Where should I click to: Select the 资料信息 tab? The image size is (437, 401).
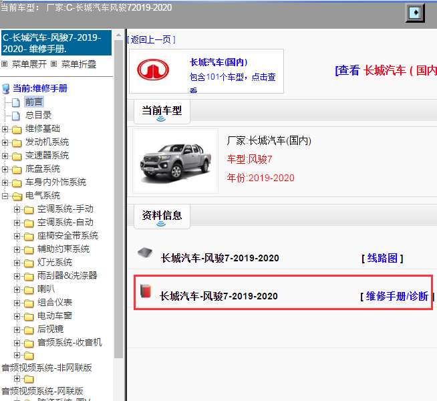pyautogui.click(x=162, y=217)
